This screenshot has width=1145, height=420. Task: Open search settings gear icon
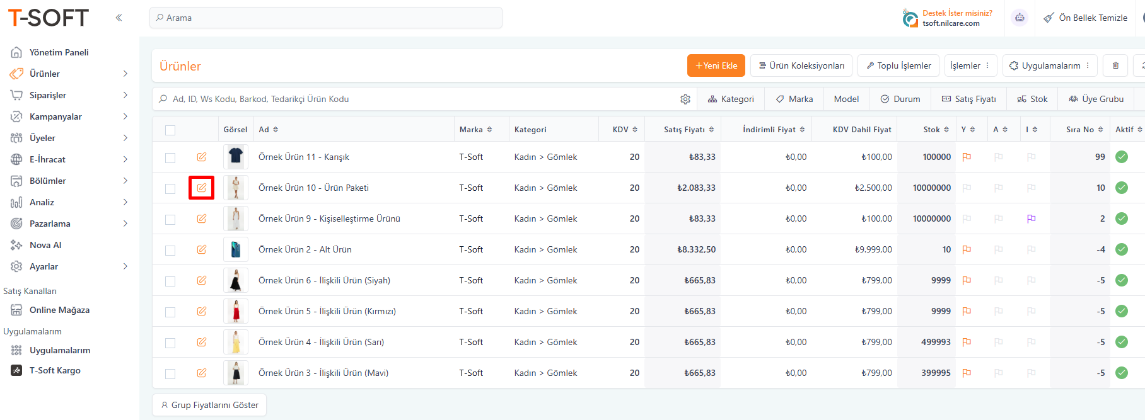pyautogui.click(x=685, y=99)
